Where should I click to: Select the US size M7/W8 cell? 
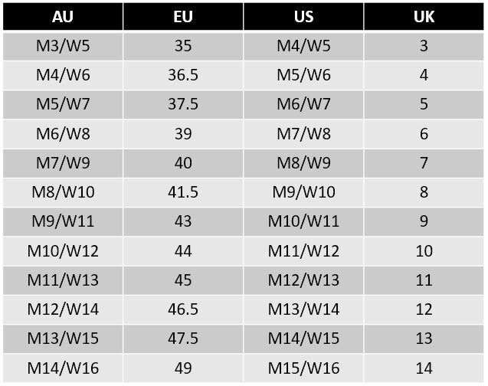coord(303,134)
